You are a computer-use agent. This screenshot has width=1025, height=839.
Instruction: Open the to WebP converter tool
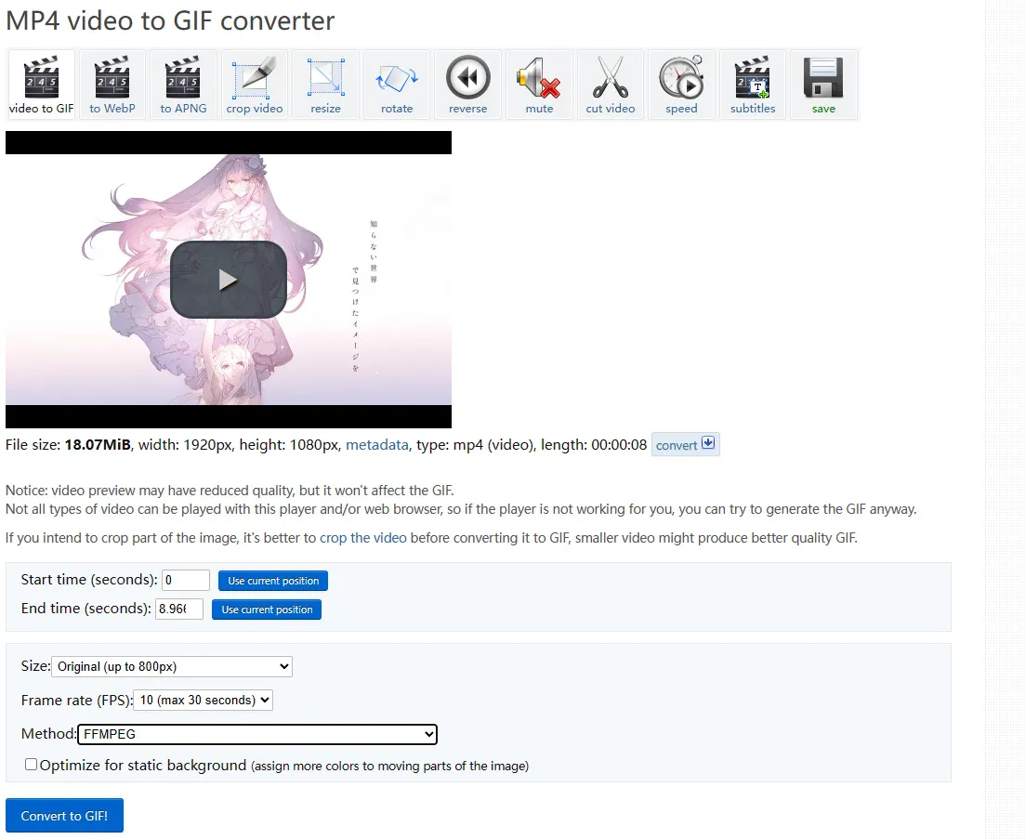coord(112,85)
